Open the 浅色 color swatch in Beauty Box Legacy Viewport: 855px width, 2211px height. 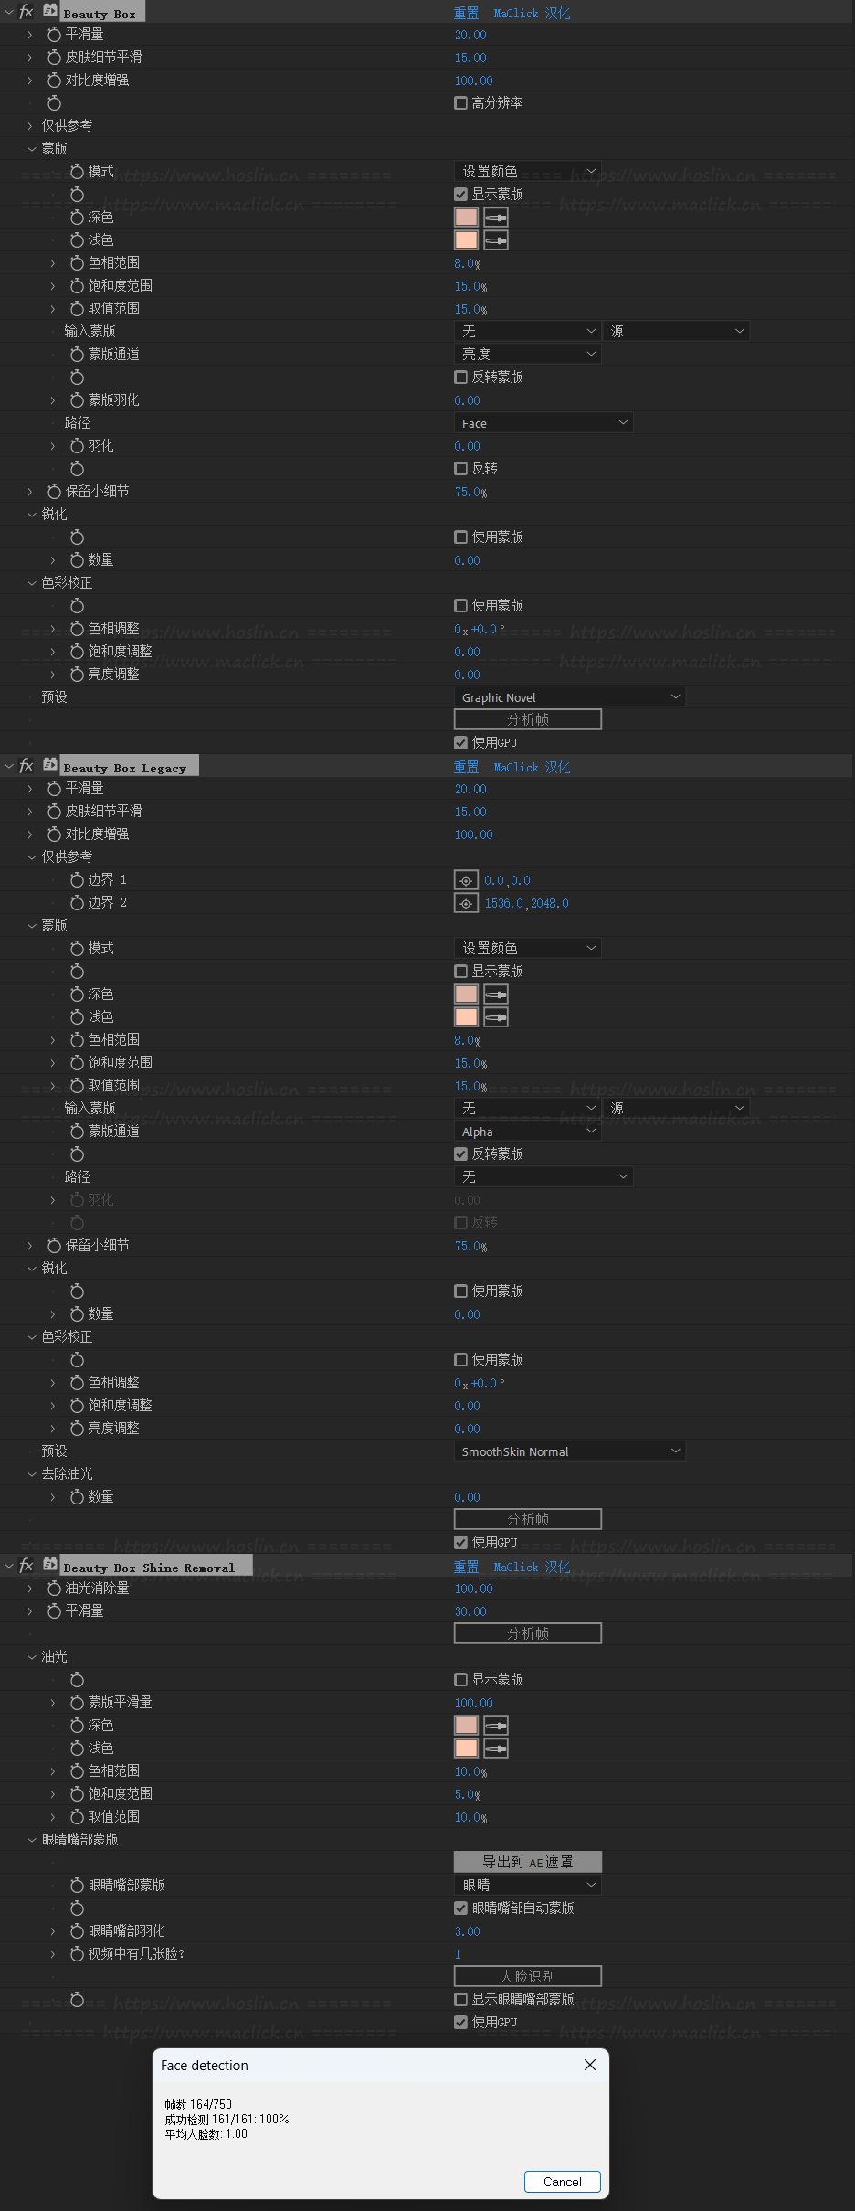click(x=466, y=1017)
